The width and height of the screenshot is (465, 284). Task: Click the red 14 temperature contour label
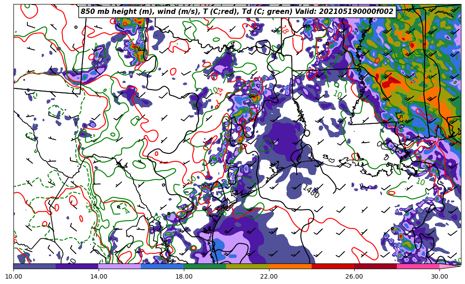click(x=219, y=92)
